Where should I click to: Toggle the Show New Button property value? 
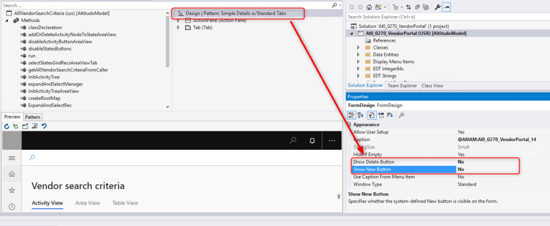[461, 169]
